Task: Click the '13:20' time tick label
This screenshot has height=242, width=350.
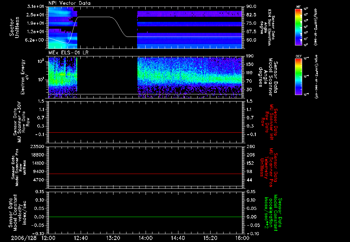Action: 113,238
